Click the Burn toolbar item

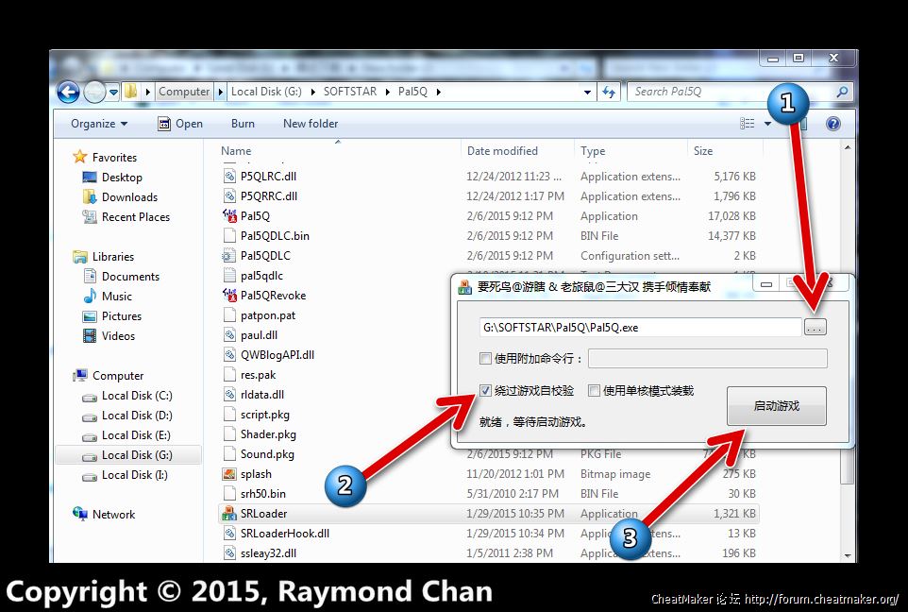[243, 124]
